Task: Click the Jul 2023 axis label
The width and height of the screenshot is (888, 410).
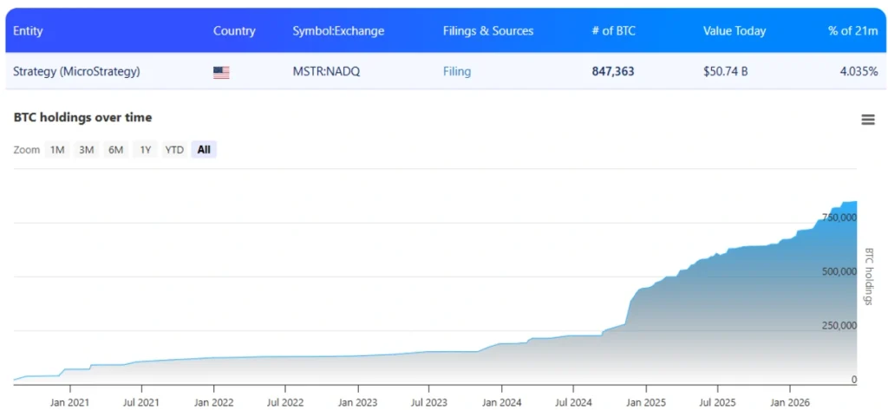Action: click(x=428, y=403)
